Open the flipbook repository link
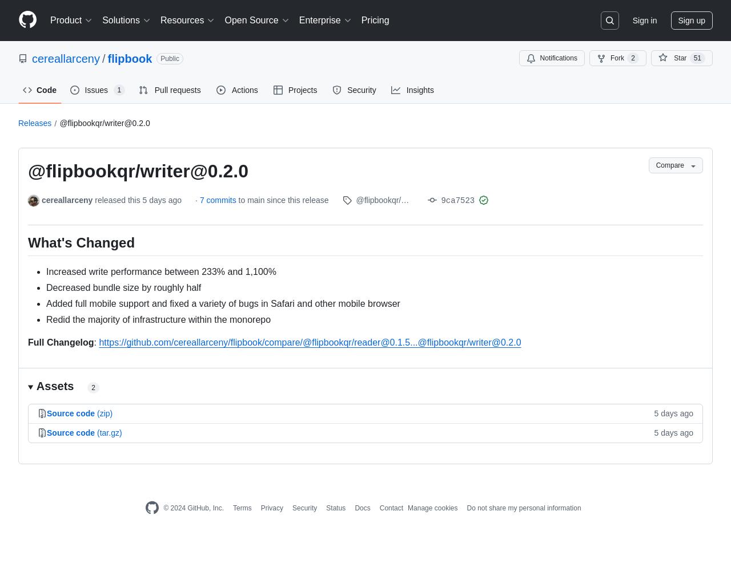This screenshot has height=584, width=731. point(130,59)
